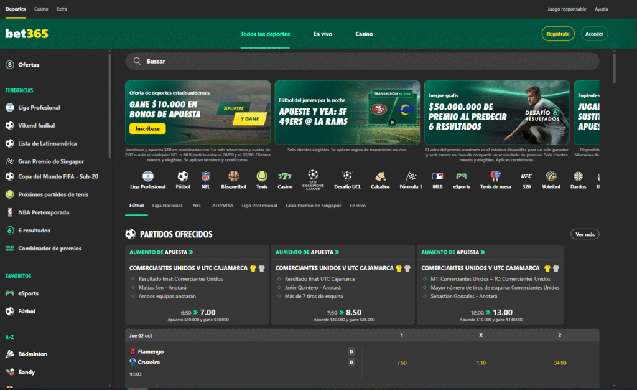
Task: Click Ver más for partidos ofrecidos
Action: click(585, 234)
